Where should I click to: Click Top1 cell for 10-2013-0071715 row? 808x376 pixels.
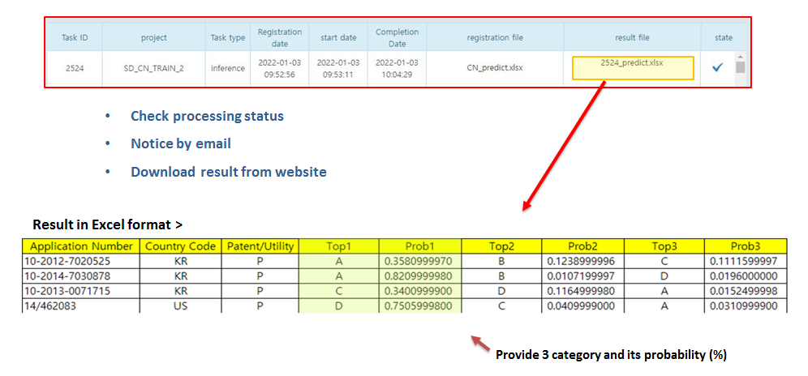(338, 291)
